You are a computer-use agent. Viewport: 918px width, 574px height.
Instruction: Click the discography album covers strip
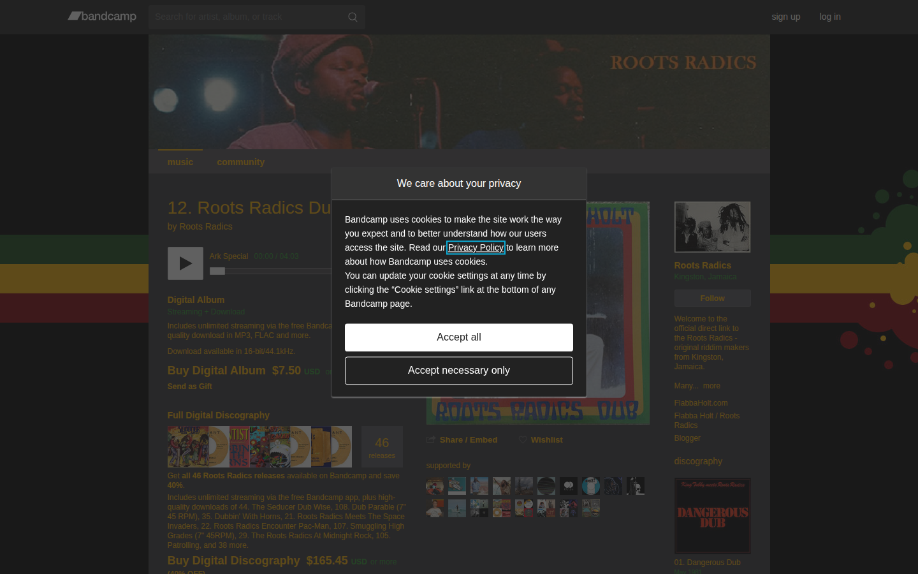pos(259,447)
